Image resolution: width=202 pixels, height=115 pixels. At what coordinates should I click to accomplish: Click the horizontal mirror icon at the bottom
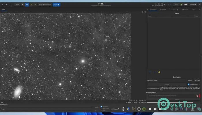(182, 109)
